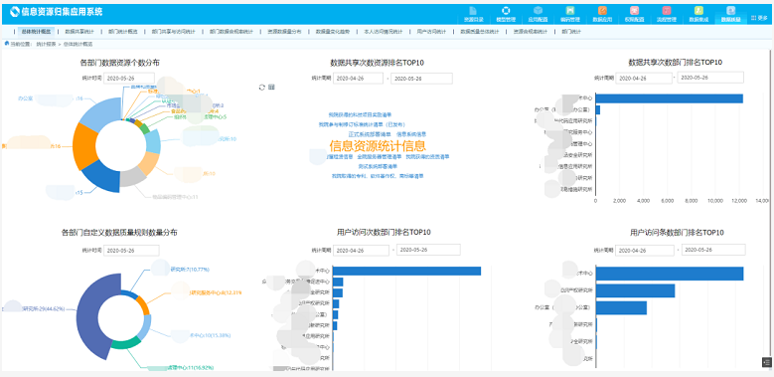The width and height of the screenshot is (774, 377).
Task: Set start date for 数据共享次数部门排名TOP10
Action: click(x=643, y=78)
